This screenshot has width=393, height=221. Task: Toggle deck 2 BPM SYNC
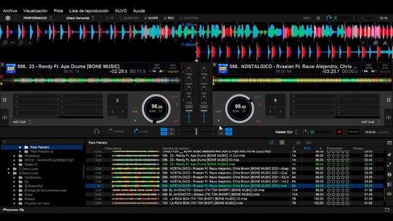[x=385, y=67]
